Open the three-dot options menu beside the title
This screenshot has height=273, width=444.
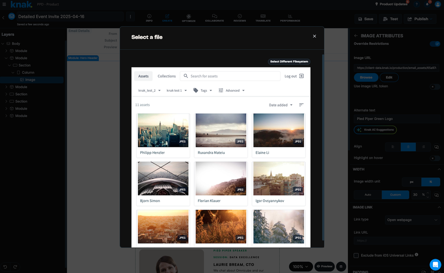(x=130, y=17)
